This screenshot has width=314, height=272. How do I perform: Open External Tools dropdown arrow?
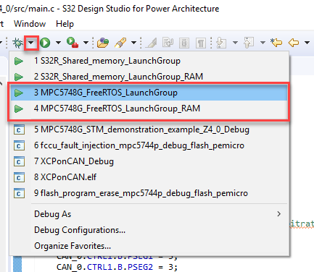[86, 43]
